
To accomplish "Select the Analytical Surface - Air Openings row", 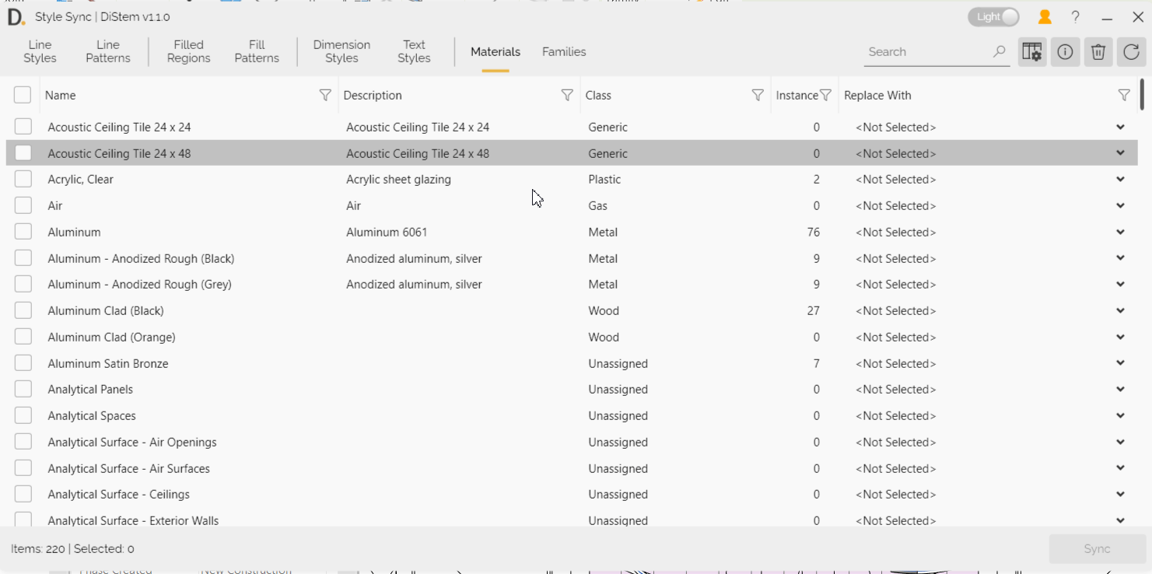I will (572, 442).
